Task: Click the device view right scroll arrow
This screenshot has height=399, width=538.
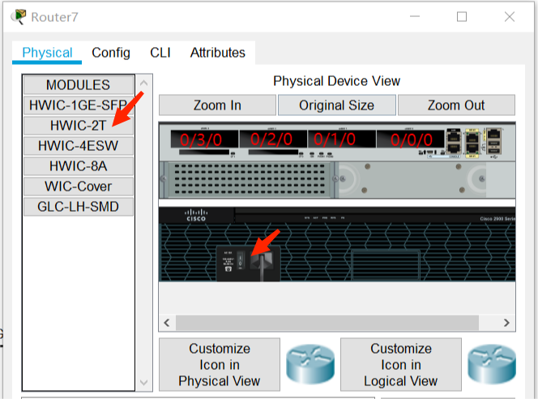Action: coord(506,323)
